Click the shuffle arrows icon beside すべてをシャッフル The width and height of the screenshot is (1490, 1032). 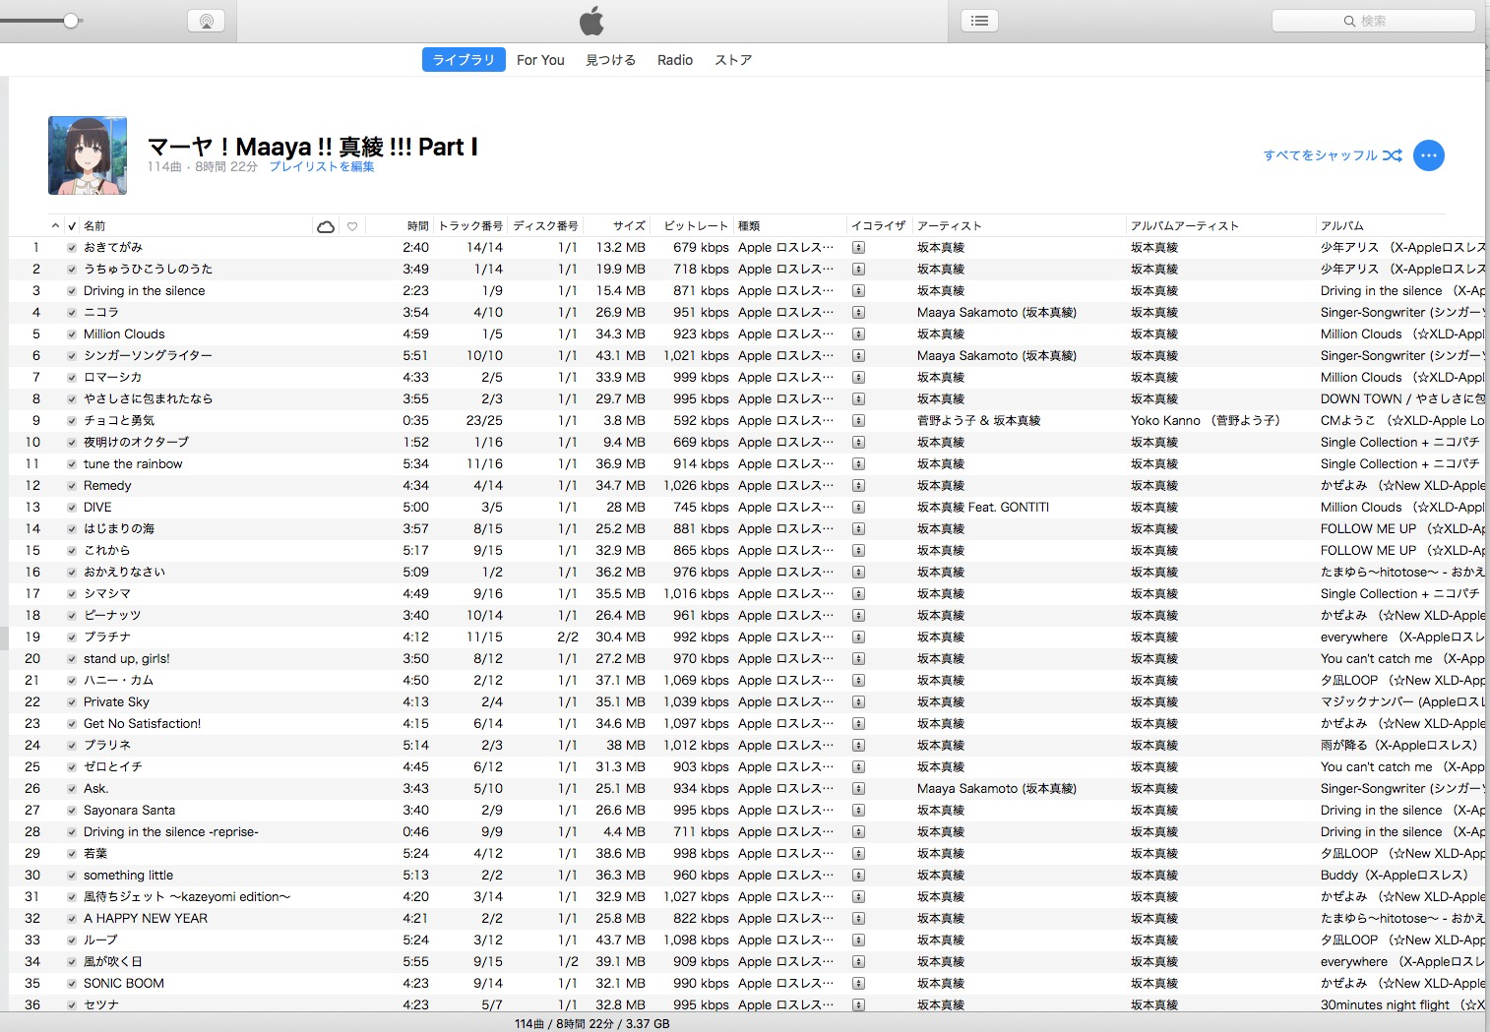coord(1392,155)
